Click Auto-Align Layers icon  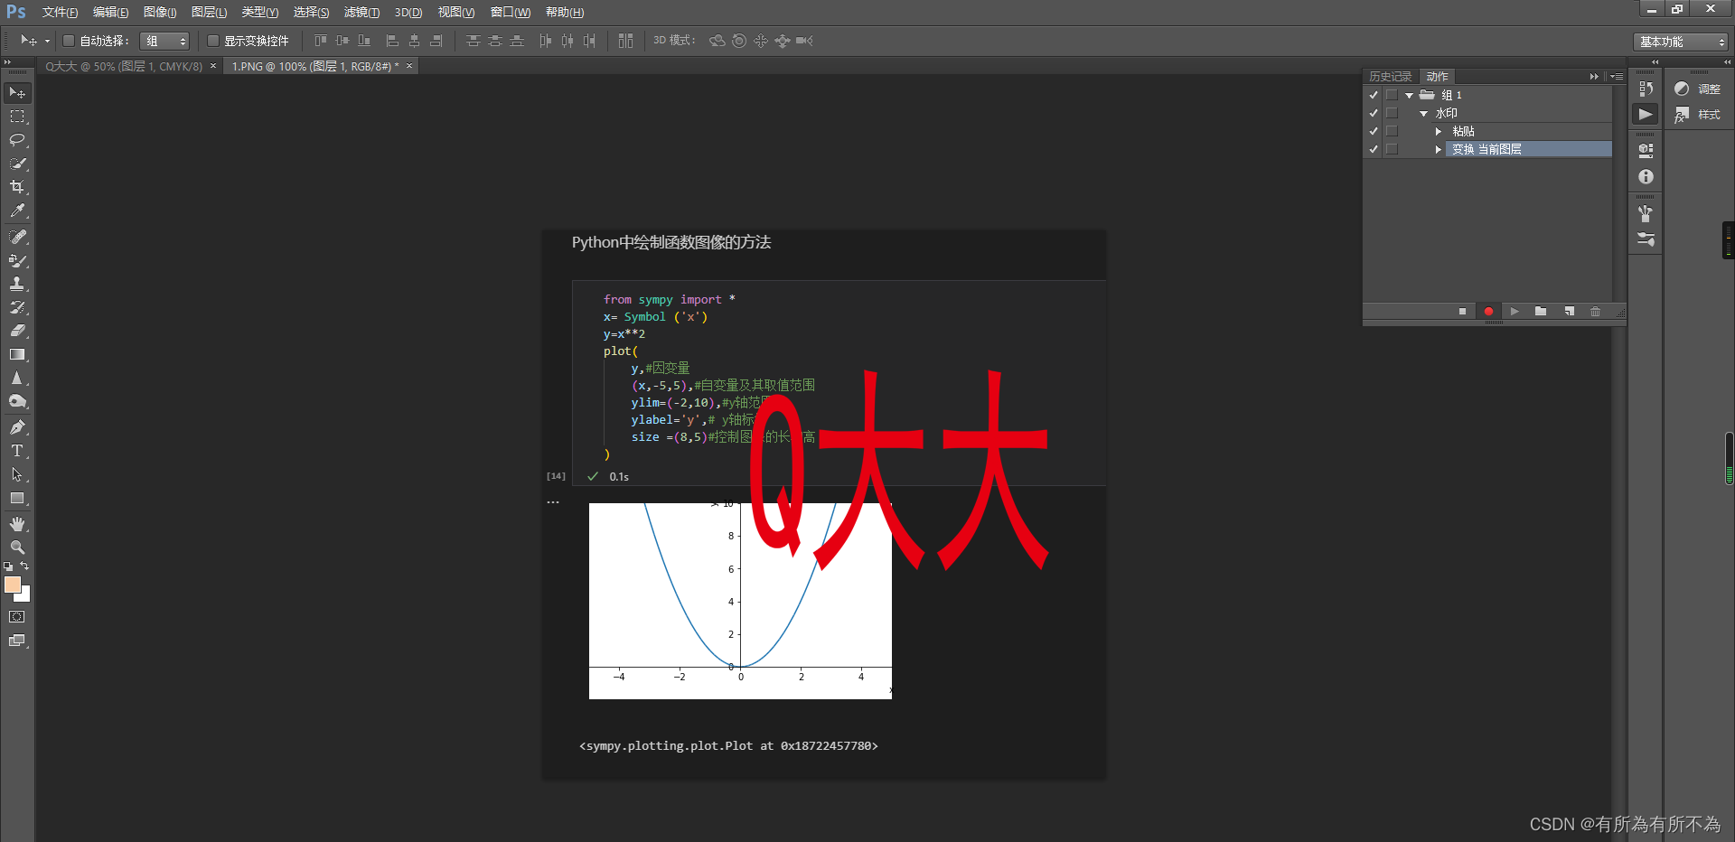625,41
